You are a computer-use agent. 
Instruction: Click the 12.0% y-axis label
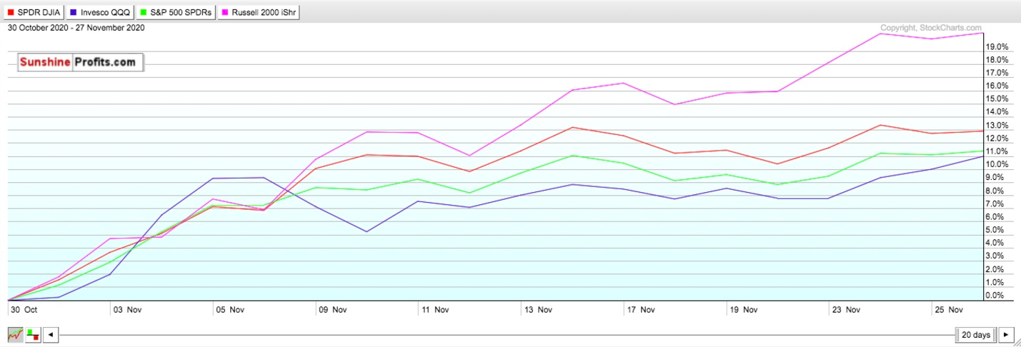click(997, 139)
